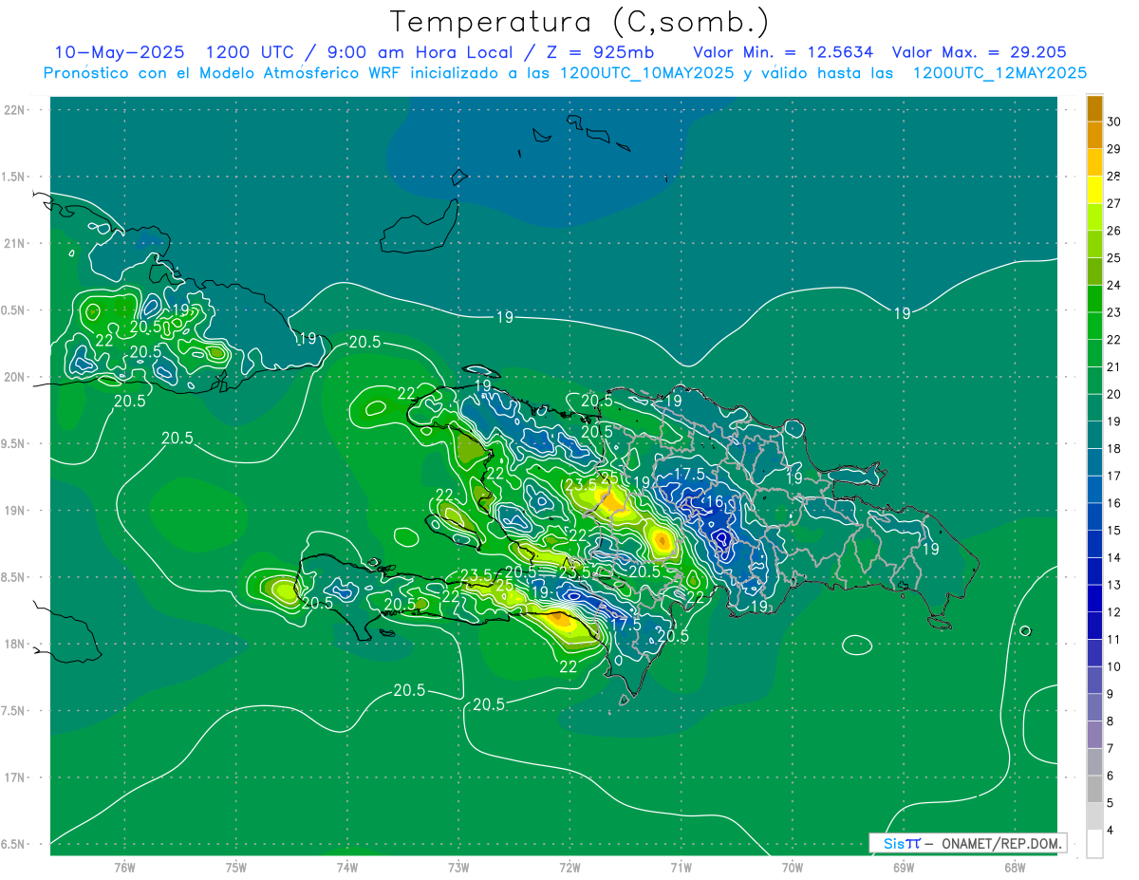The width and height of the screenshot is (1139, 880).
Task: Click the color scale label 30
Action: point(1114,122)
